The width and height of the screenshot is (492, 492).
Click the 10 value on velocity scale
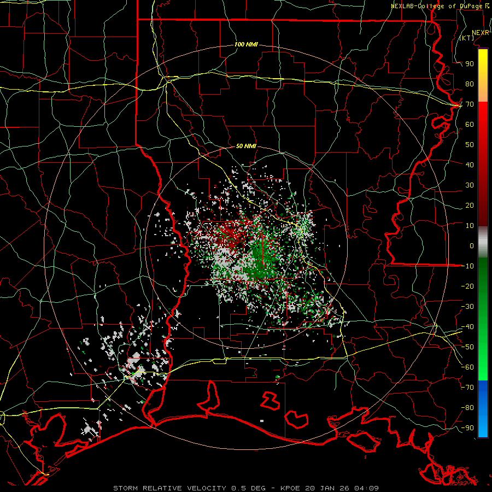(470, 226)
